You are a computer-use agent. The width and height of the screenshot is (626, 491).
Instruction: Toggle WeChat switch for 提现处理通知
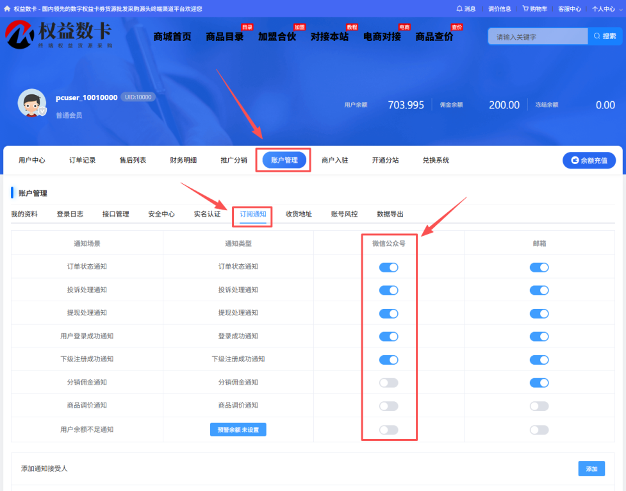(388, 313)
